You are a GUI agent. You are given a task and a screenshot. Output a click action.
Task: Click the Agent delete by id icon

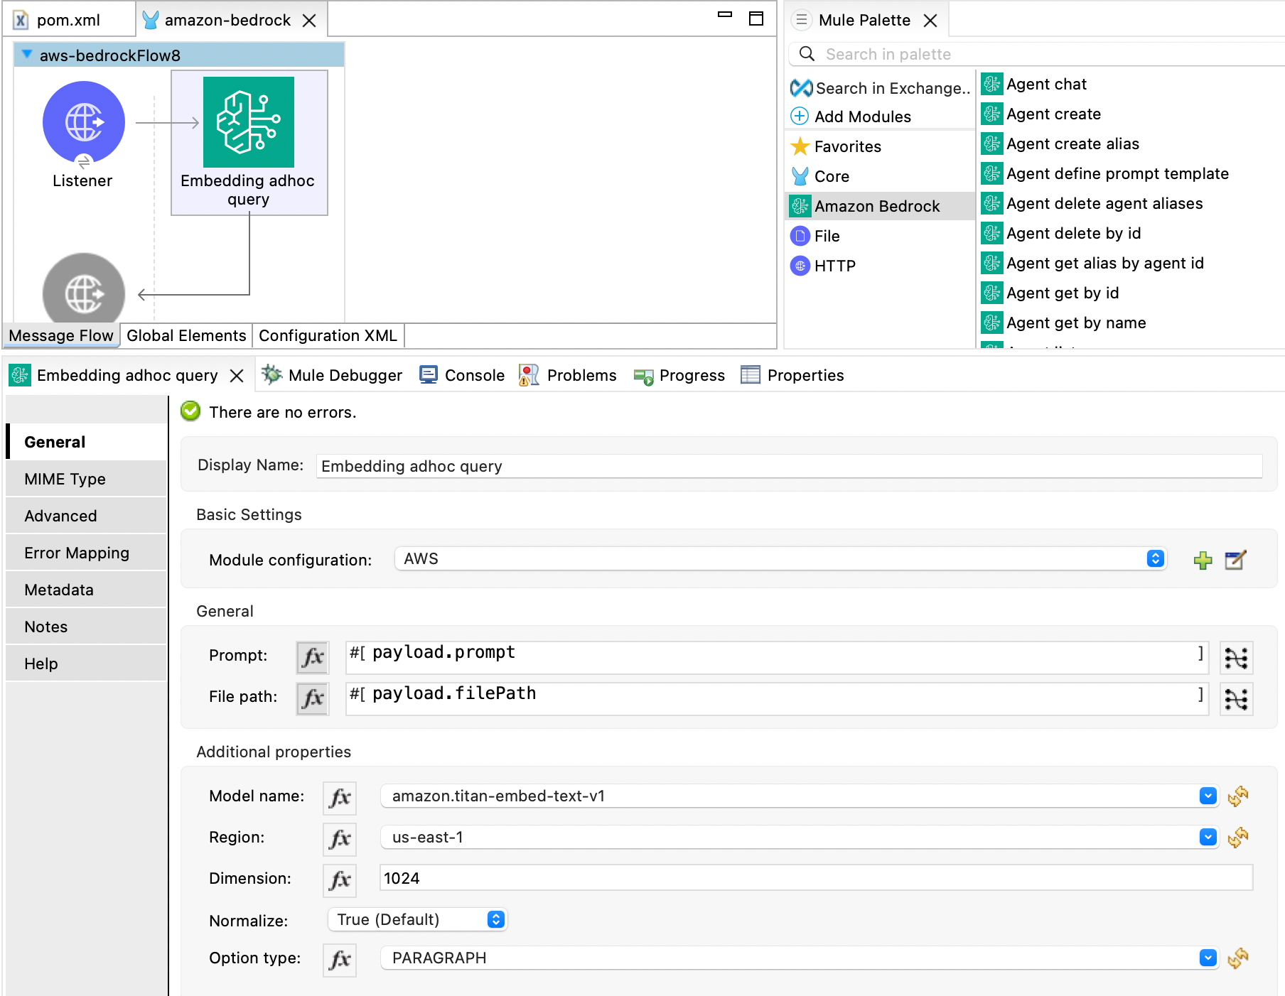[992, 233]
